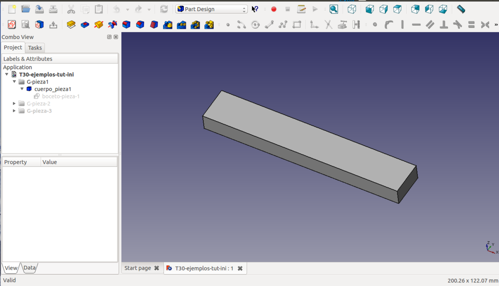Viewport: 499px width, 286px height.
Task: Select cuerpo_pieza1 in the model tree
Action: pos(52,89)
